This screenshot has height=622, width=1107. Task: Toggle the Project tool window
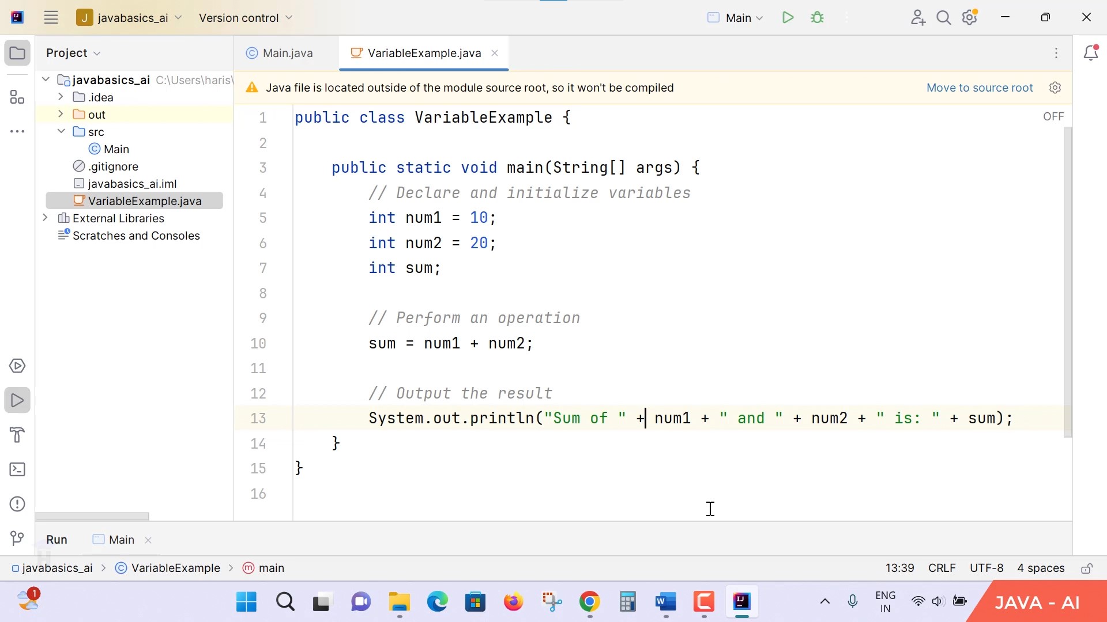click(x=17, y=52)
